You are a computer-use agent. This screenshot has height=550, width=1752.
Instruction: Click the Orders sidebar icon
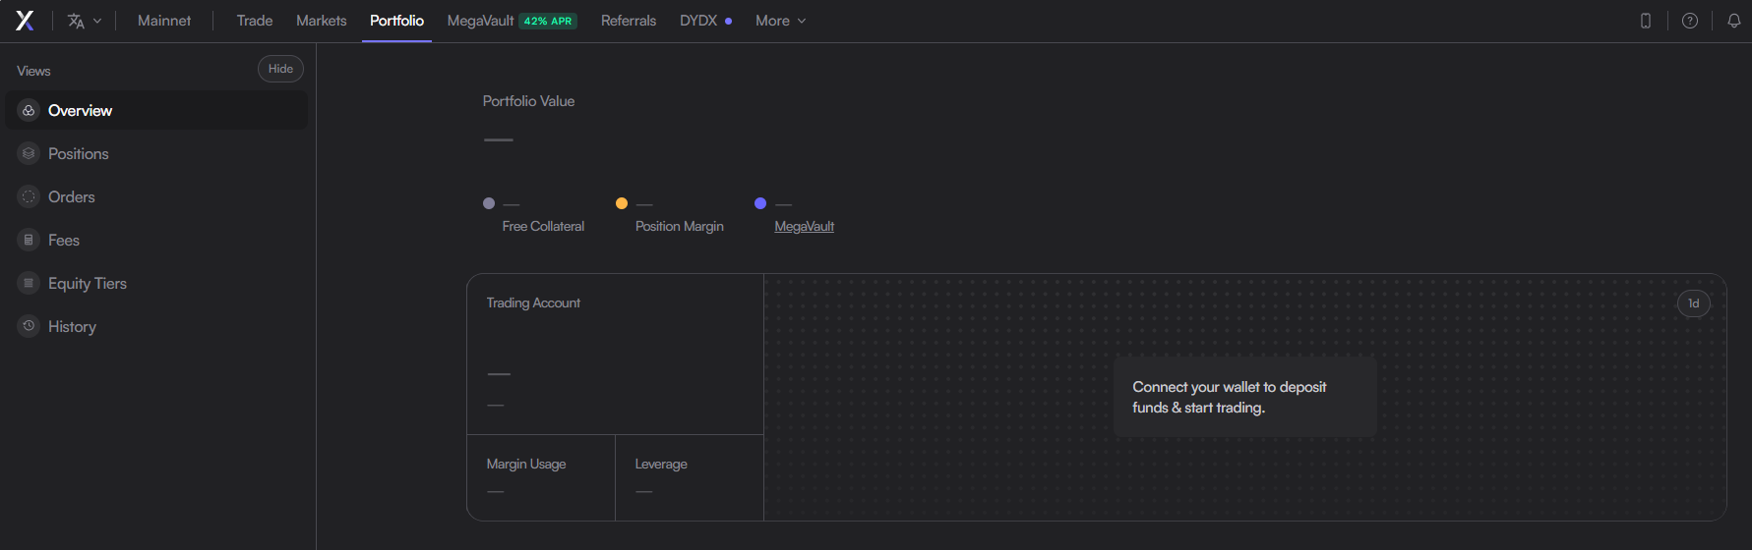click(x=29, y=196)
